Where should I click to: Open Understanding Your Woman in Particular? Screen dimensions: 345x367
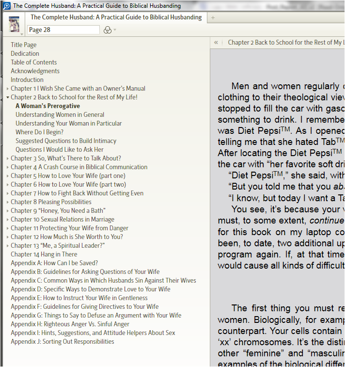click(68, 123)
